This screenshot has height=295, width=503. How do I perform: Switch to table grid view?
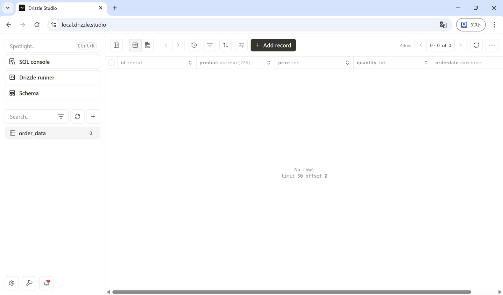click(x=135, y=45)
